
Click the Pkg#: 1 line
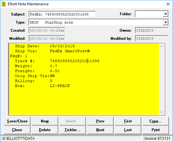pos(19,56)
